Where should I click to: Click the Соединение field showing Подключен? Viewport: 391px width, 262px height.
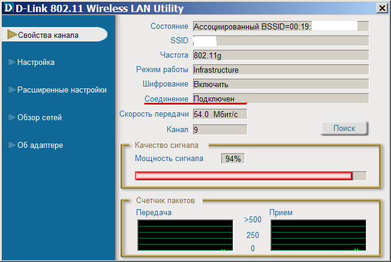[x=281, y=99]
